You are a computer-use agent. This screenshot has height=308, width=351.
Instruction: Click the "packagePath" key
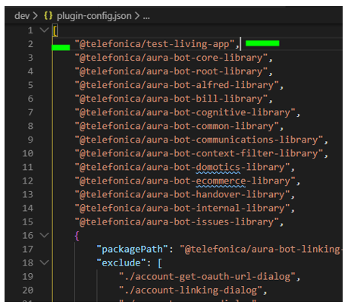coord(132,249)
